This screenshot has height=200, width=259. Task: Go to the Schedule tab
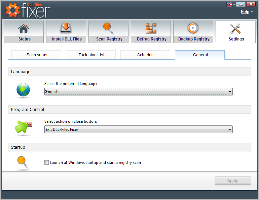145,55
